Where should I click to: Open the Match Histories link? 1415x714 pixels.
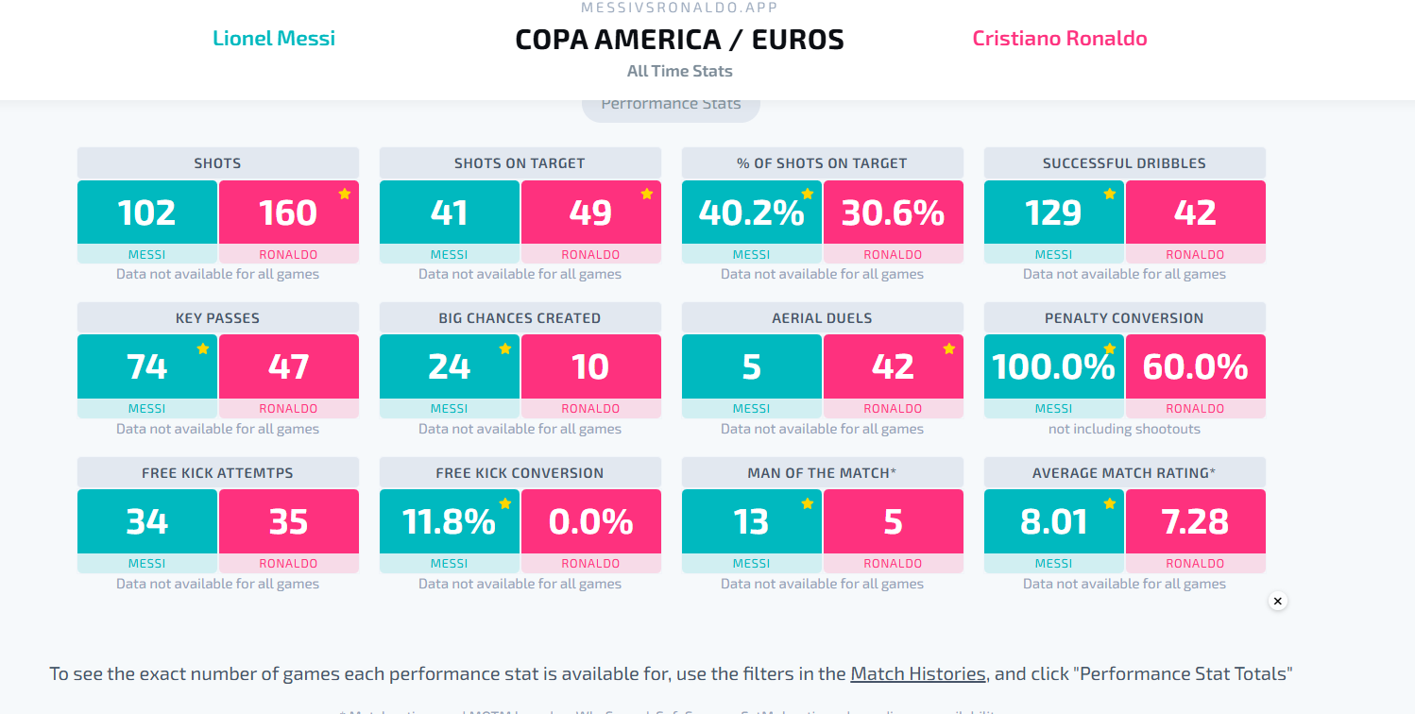point(918,673)
